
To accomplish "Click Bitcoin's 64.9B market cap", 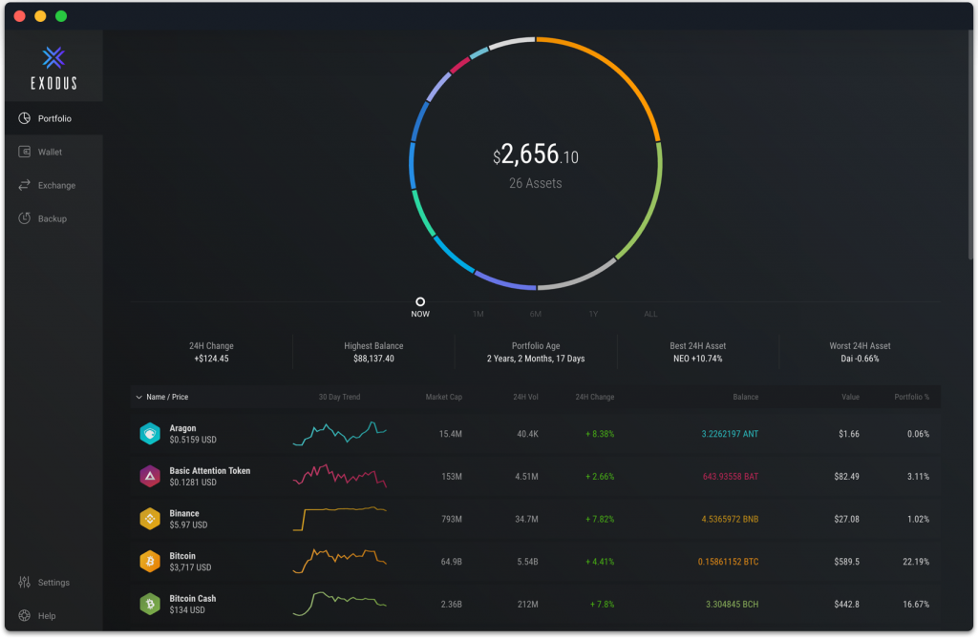I will tap(451, 562).
